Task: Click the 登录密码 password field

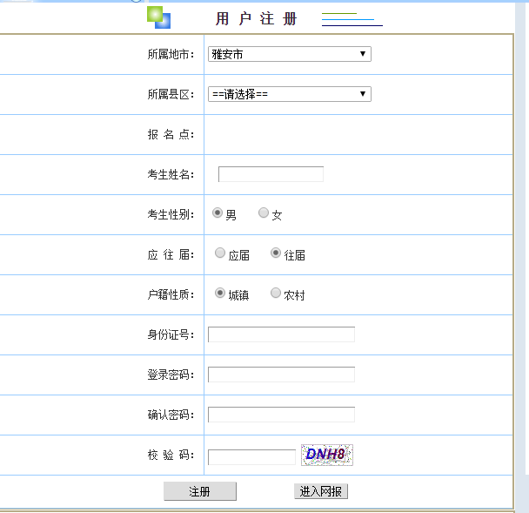Action: [281, 375]
